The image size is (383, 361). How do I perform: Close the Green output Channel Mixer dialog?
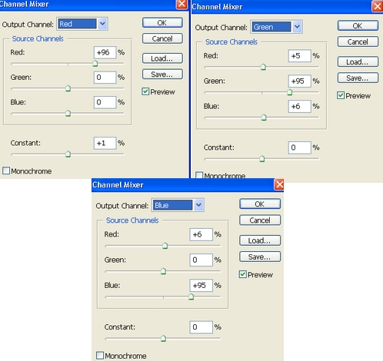point(378,6)
